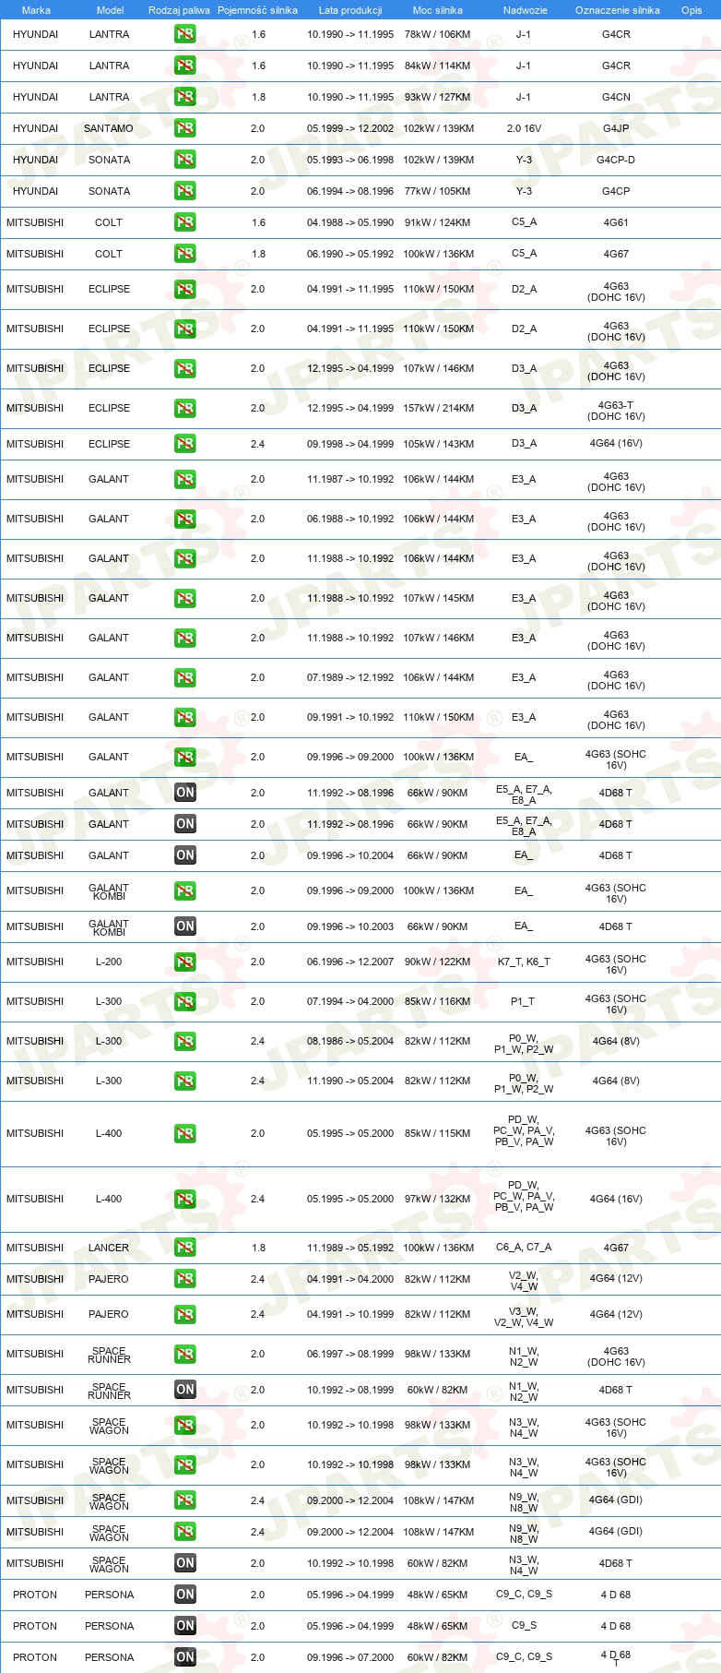Select the G4JP engine code cell
The height and width of the screenshot is (1673, 721).
click(x=616, y=128)
